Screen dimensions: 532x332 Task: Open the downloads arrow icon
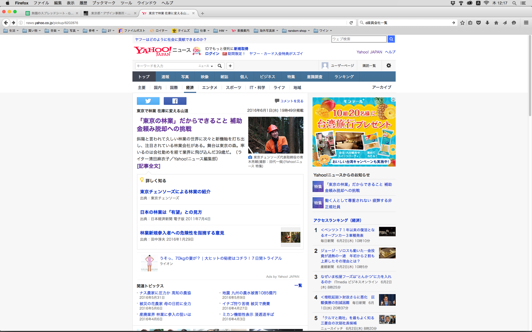coord(487,23)
